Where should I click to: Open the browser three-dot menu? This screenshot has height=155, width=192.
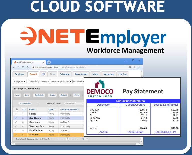[140, 67]
